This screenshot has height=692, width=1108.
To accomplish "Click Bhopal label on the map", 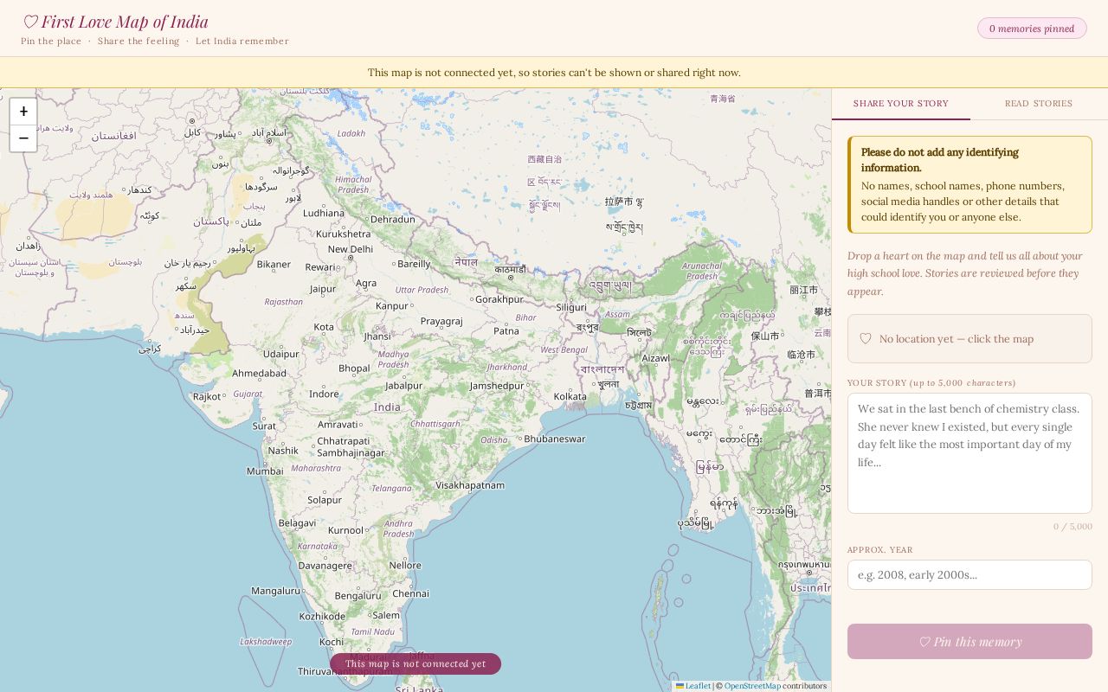I will pyautogui.click(x=354, y=368).
